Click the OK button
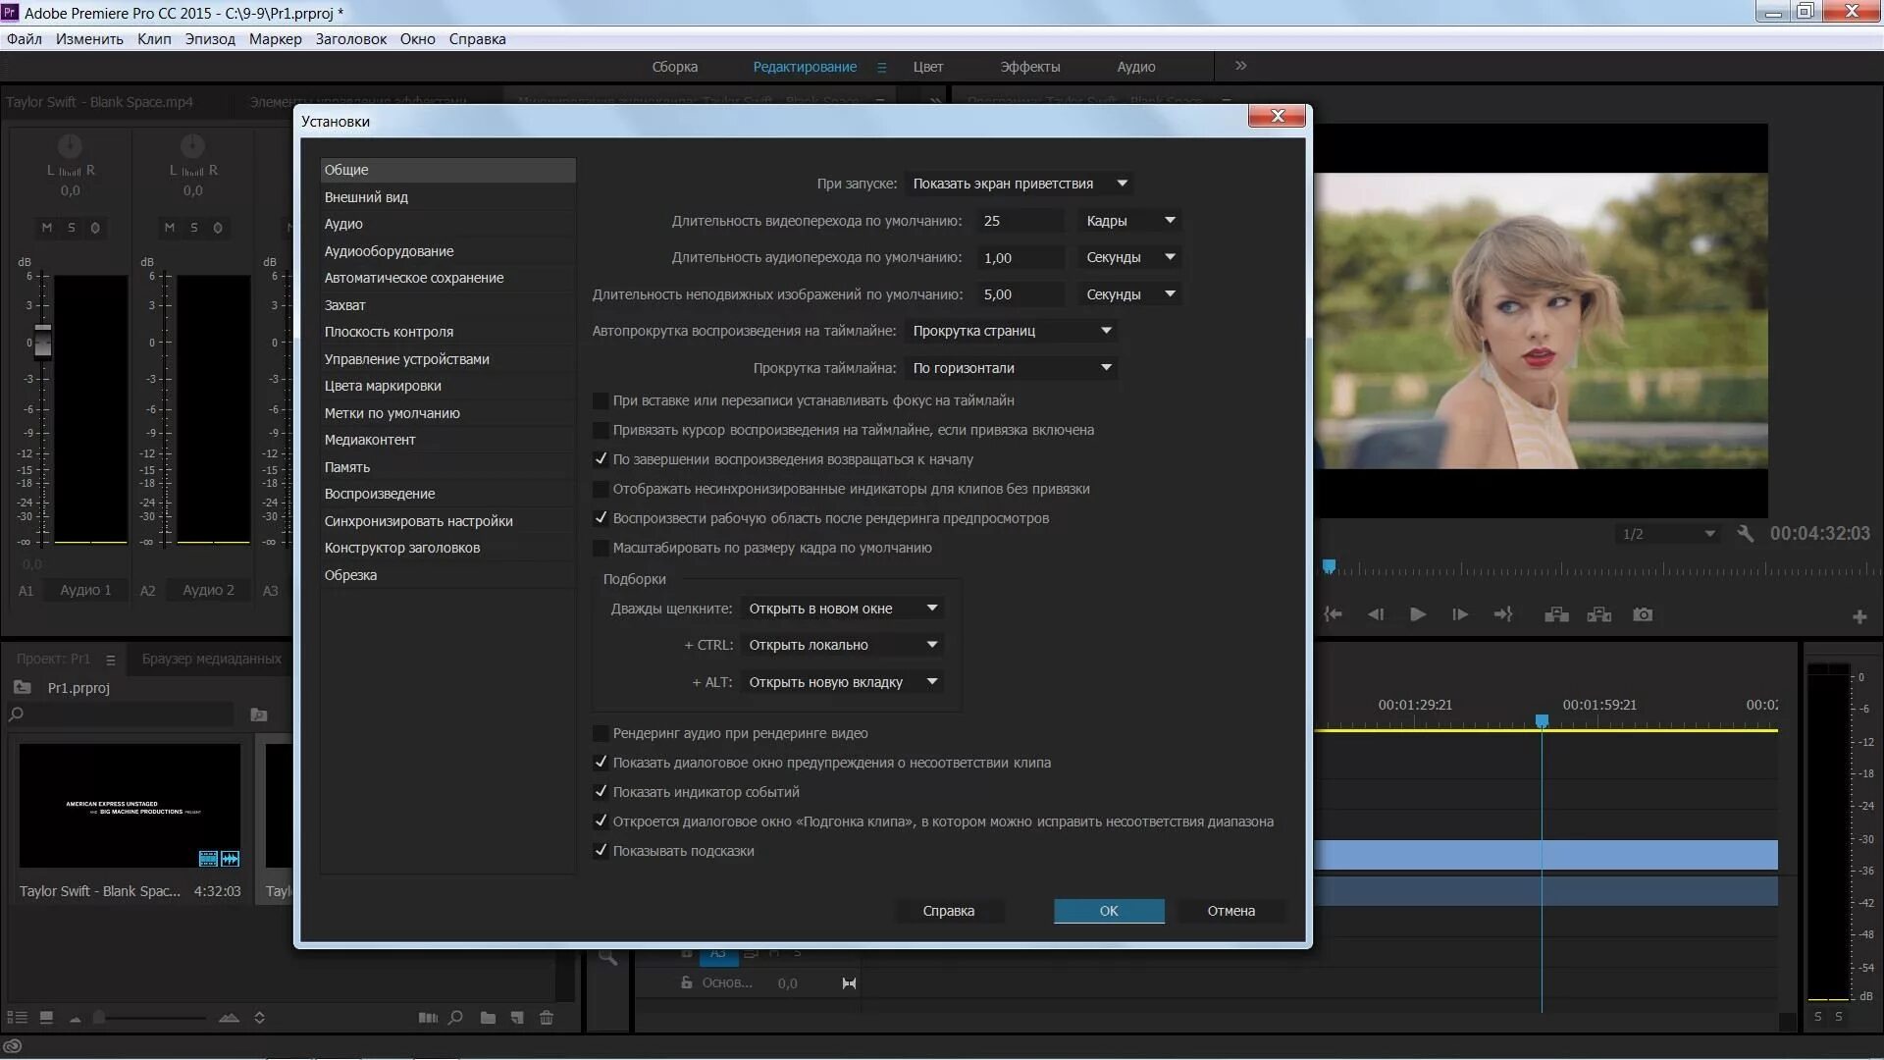Screen dimensions: 1884x1060 pyautogui.click(x=1109, y=911)
